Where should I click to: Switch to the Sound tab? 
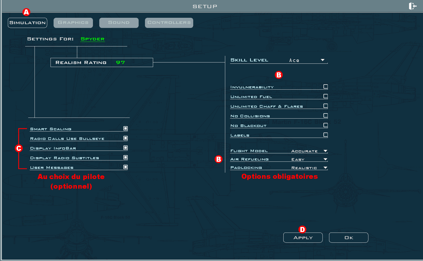pyautogui.click(x=119, y=23)
